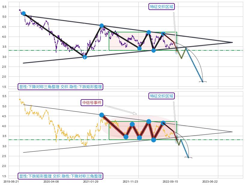Click the 特征交织区域 label in lower chart
The height and width of the screenshot is (185, 245).
162,96
